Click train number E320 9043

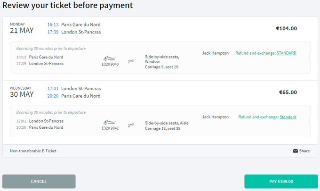(110, 64)
